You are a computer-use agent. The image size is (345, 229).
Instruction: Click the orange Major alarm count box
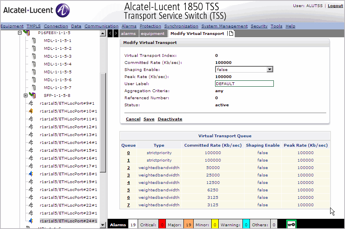[189, 225]
